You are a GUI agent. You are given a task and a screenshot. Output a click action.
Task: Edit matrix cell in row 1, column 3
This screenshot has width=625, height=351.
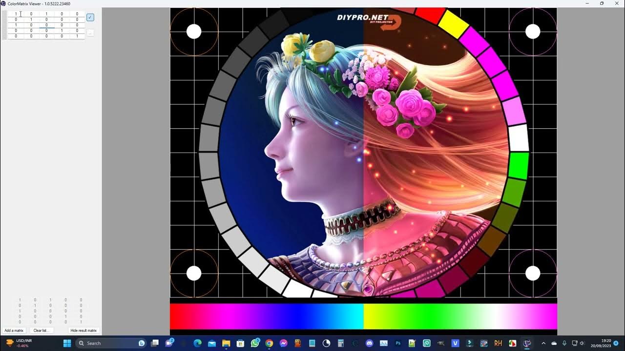coord(46,14)
